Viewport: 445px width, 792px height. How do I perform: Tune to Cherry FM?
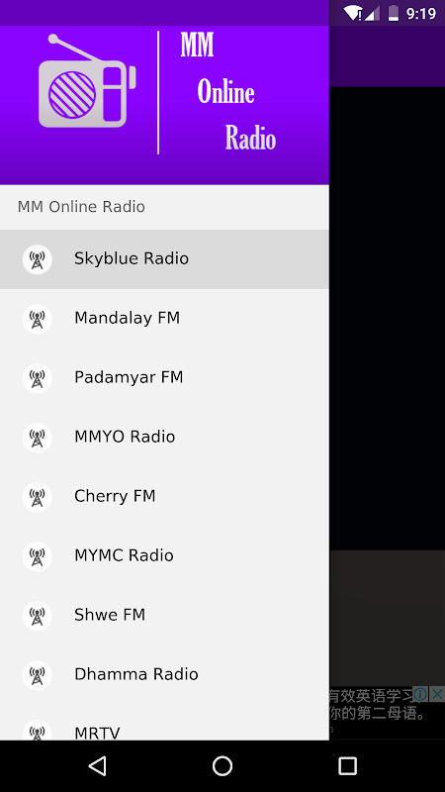(164, 497)
